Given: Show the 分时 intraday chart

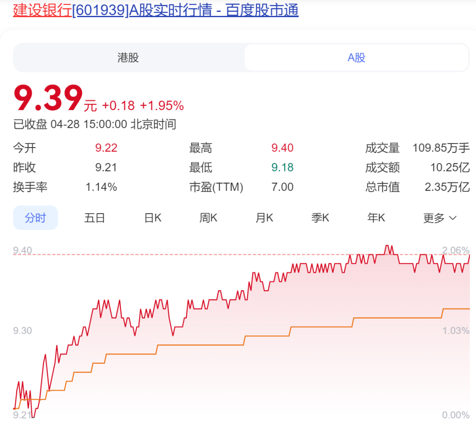Looking at the screenshot, I should click(35, 218).
